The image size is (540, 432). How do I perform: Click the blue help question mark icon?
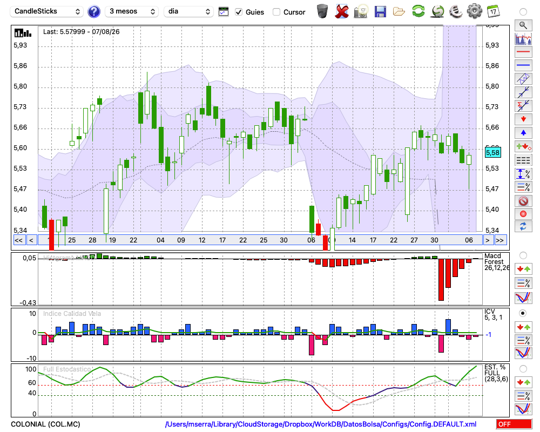tap(93, 12)
